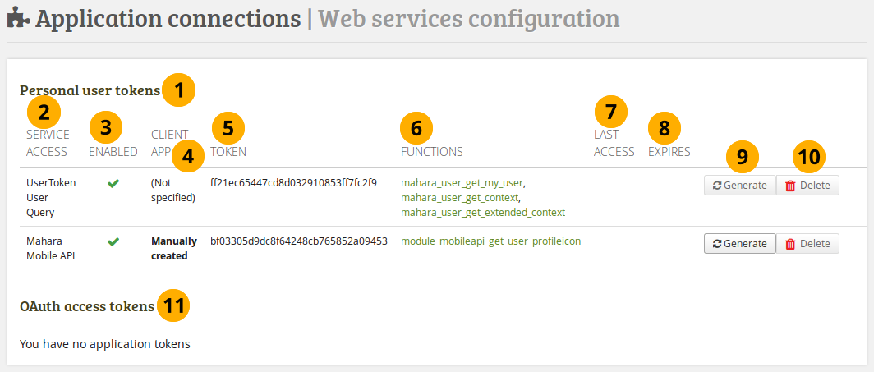The width and height of the screenshot is (874, 372).
Task: Select the token string starting with bf03305d
Action: pos(299,241)
